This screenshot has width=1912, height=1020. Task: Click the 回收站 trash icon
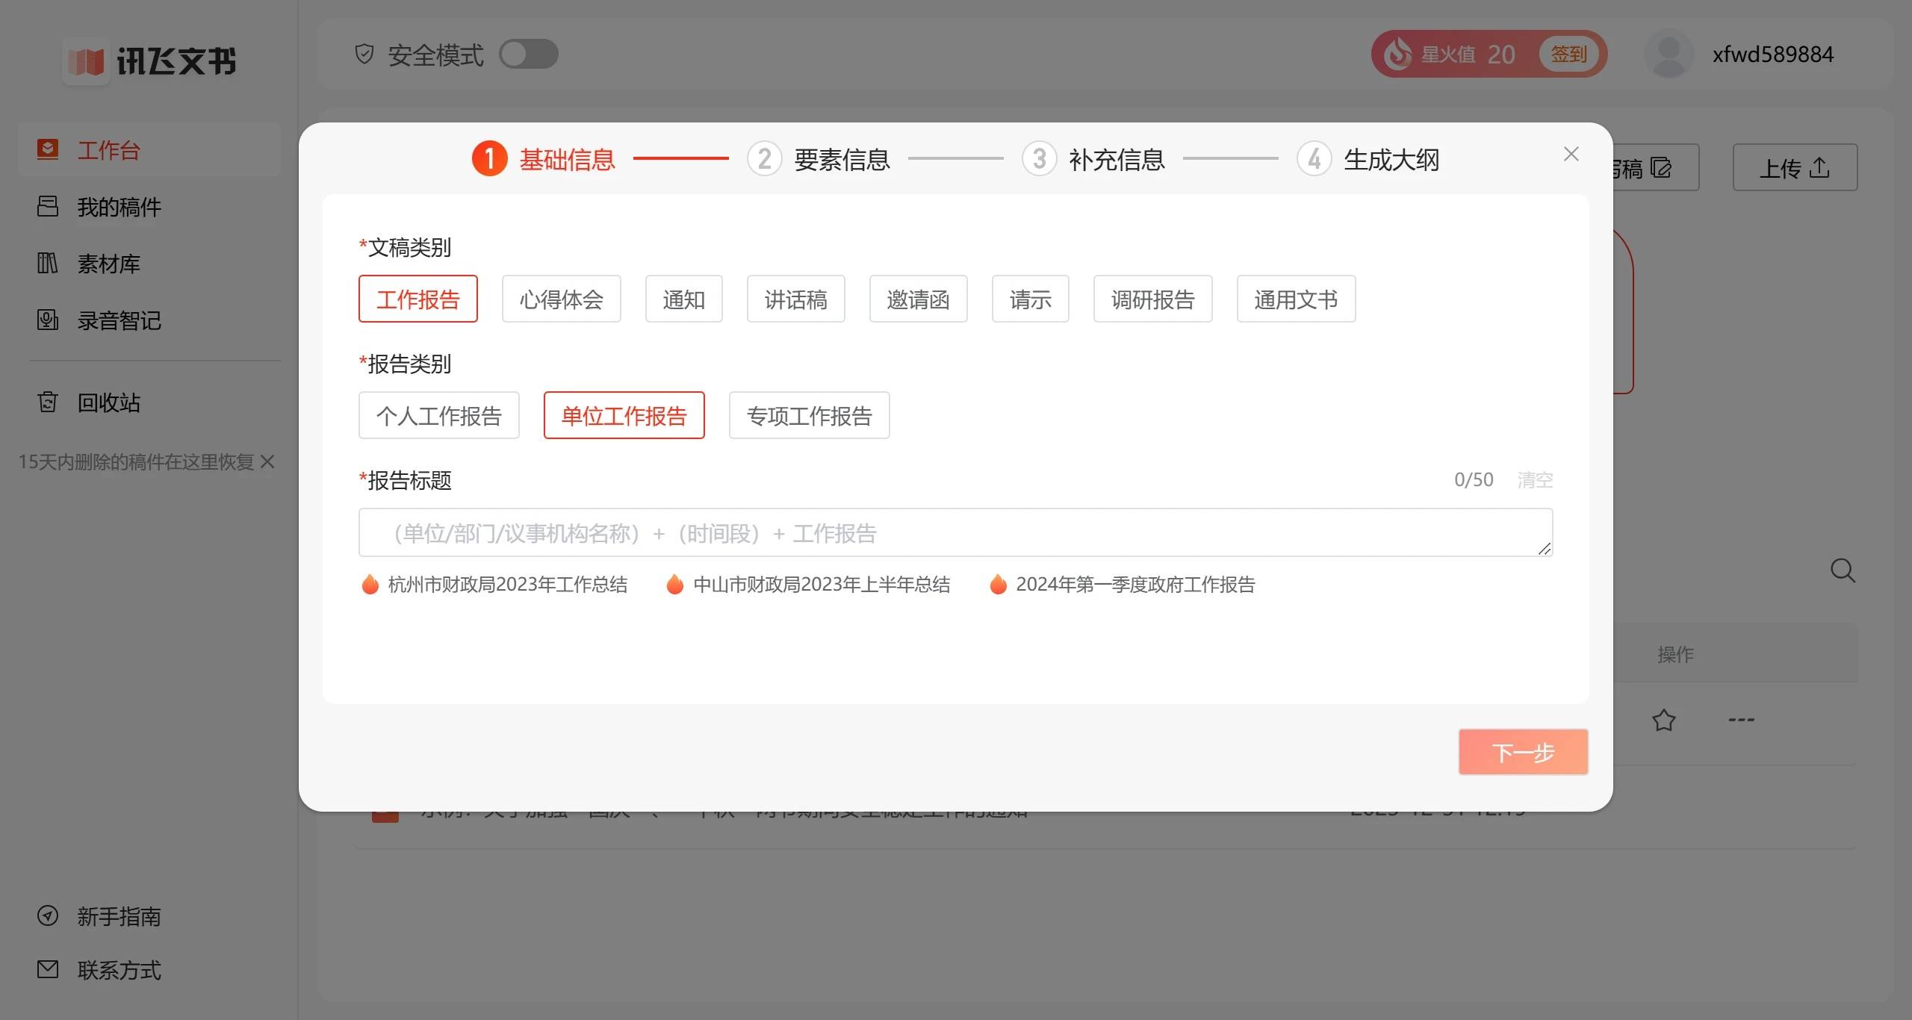pos(48,402)
